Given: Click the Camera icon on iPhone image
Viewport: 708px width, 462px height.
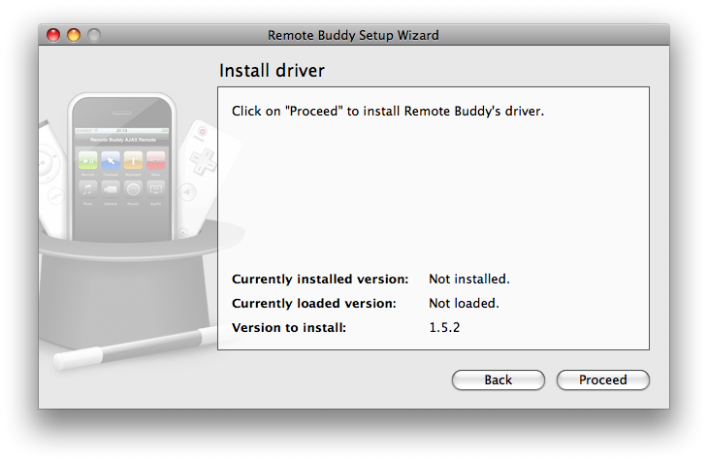Looking at the screenshot, I should pos(111,189).
